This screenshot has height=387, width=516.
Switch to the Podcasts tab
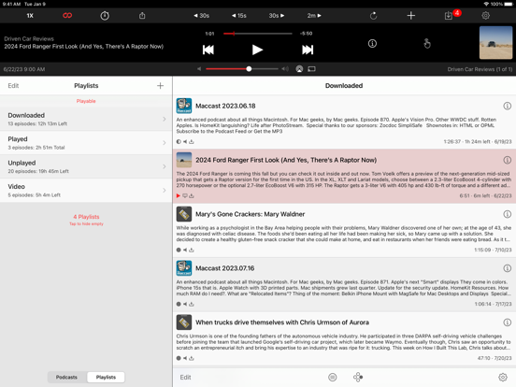pyautogui.click(x=66, y=377)
